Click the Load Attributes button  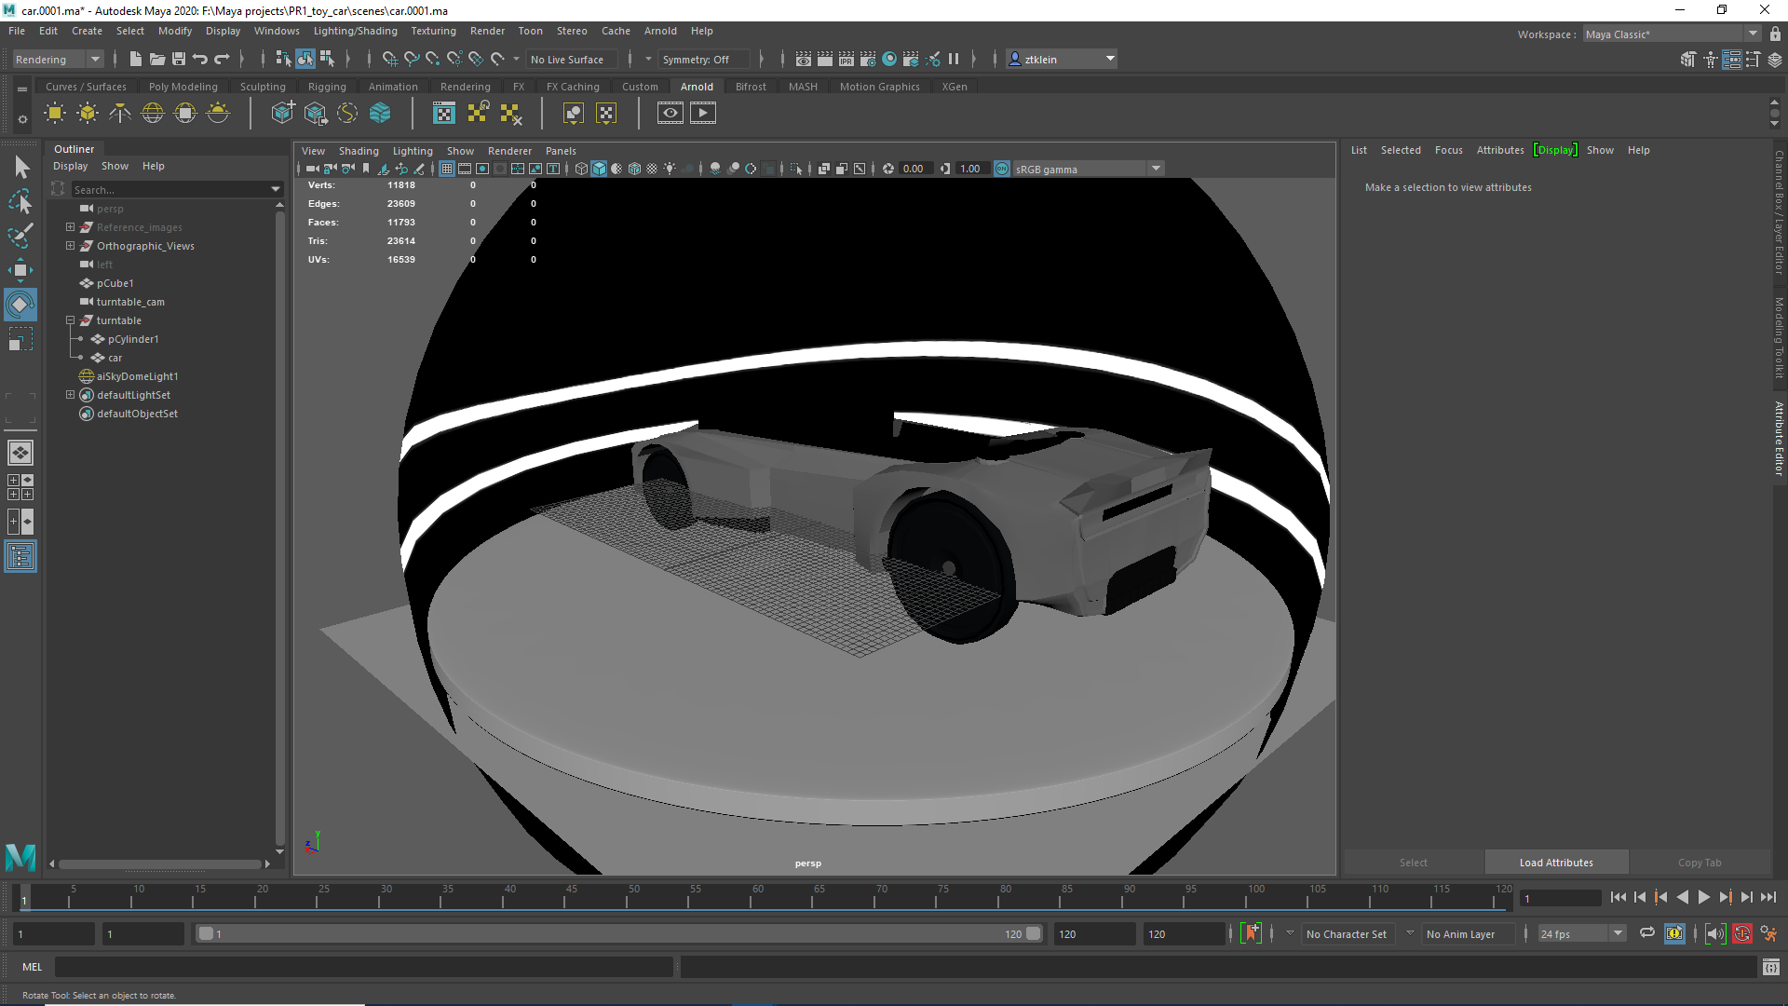coord(1555,863)
